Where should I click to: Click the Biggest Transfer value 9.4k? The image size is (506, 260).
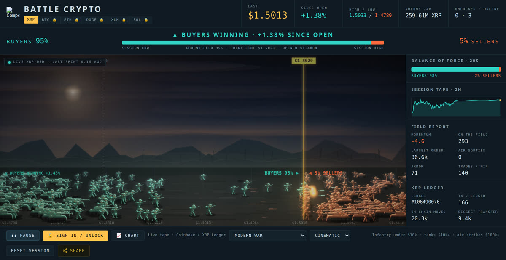pyautogui.click(x=465, y=218)
